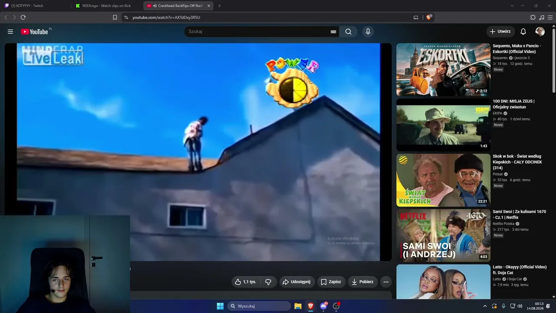This screenshot has width=556, height=313.
Task: Open Latto Okayyy Official Video title
Action: click(520, 270)
